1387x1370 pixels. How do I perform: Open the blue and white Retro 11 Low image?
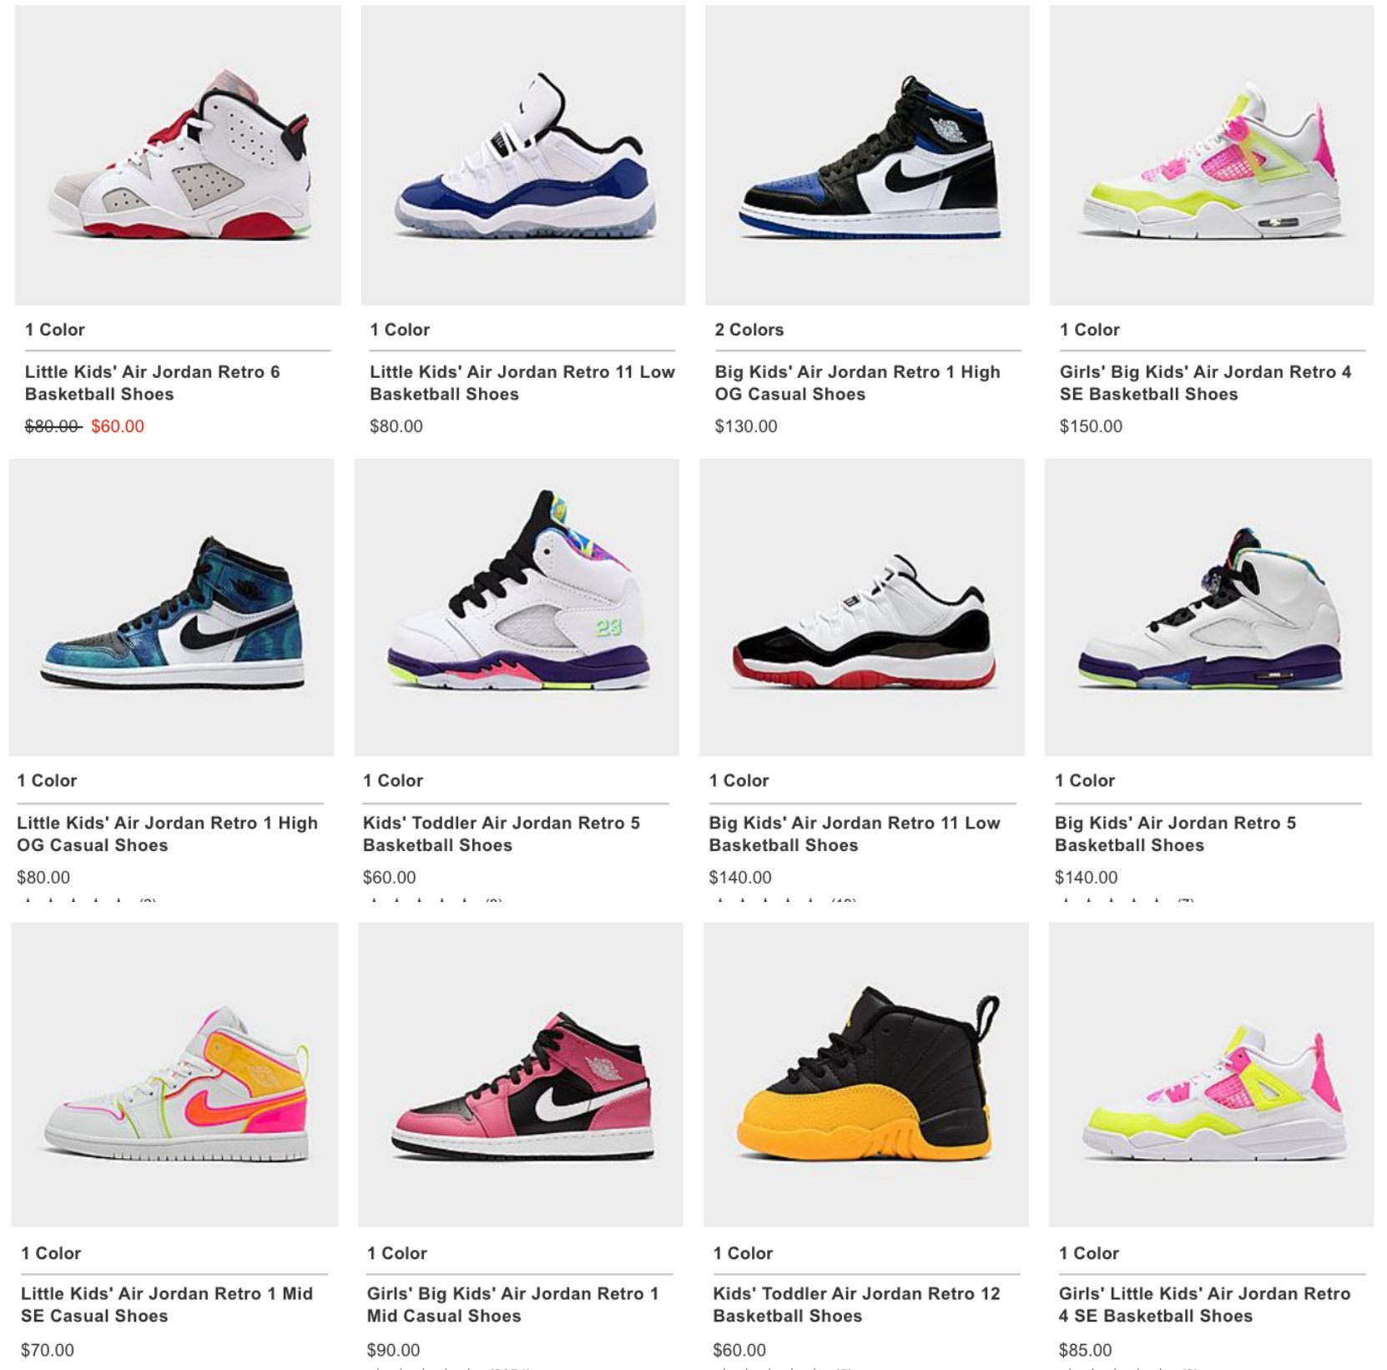[523, 155]
